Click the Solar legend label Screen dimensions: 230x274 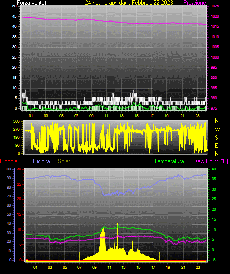(x=64, y=161)
